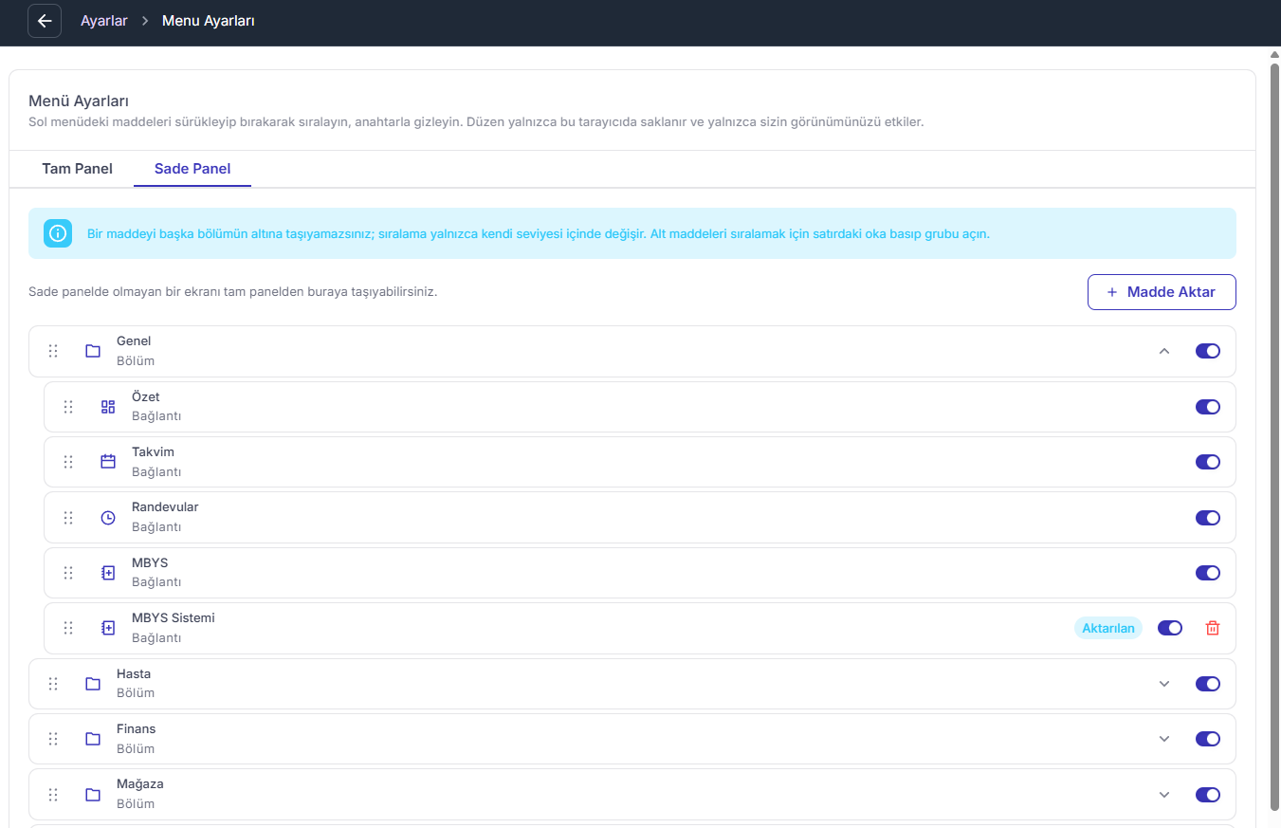This screenshot has height=828, width=1281.
Task: Click the trash icon on MBYS Sistemi row
Action: (1212, 628)
